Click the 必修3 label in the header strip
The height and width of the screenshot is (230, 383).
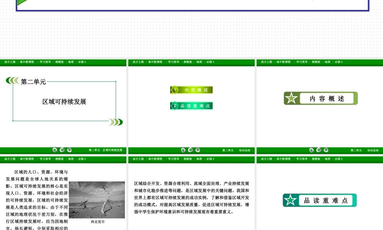(x=82, y=62)
